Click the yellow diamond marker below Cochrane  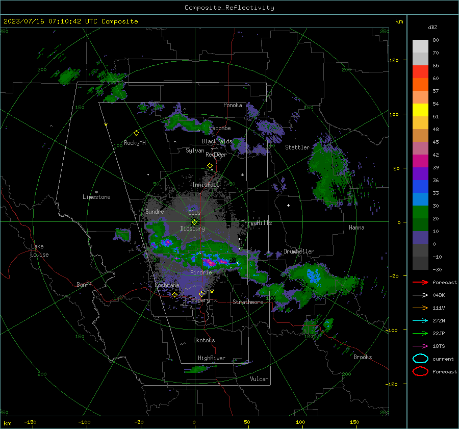(x=174, y=294)
